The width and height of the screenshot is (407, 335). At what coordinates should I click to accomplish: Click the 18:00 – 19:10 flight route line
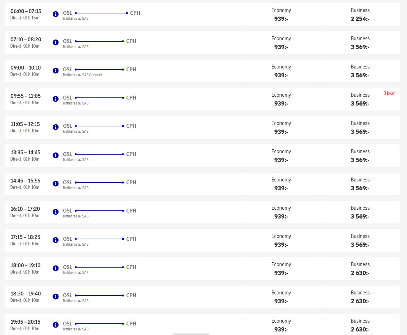pos(99,267)
